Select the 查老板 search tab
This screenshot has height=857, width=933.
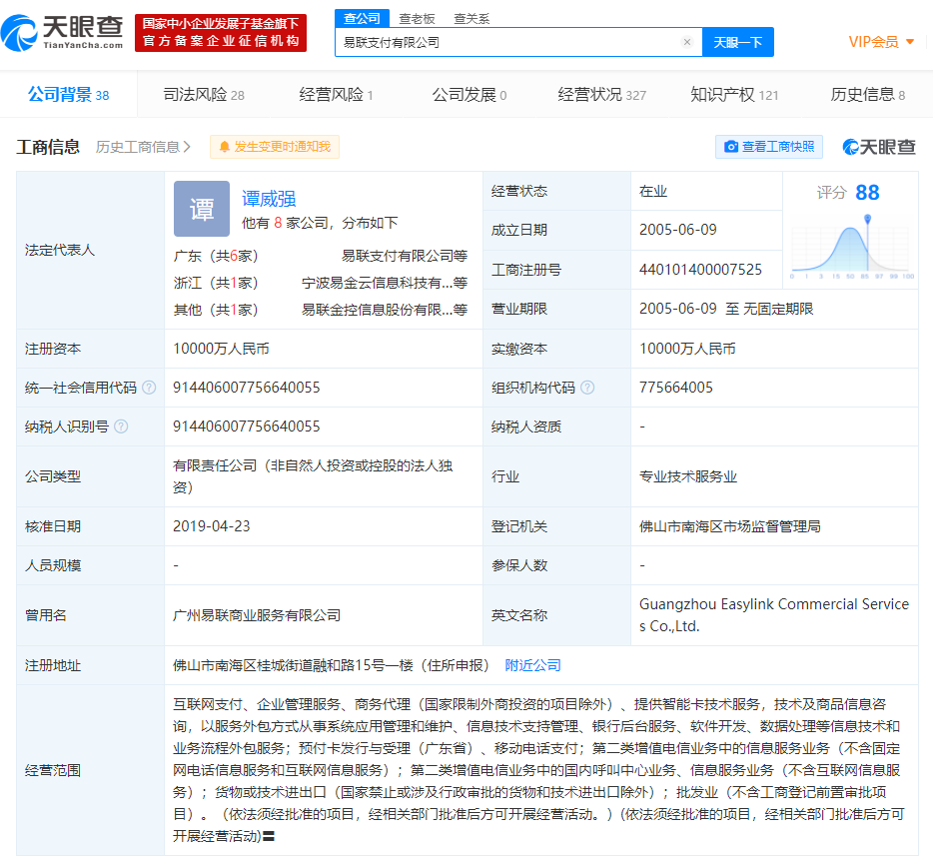pos(417,19)
